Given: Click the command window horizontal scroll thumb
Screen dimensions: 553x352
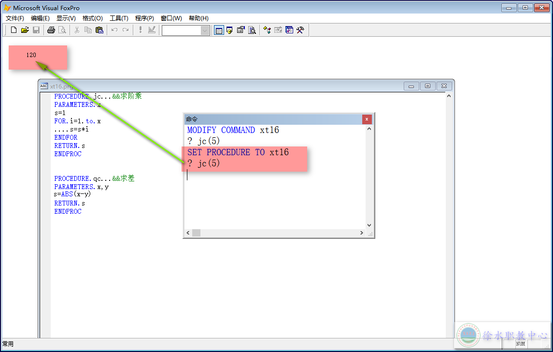Looking at the screenshot, I should point(196,233).
